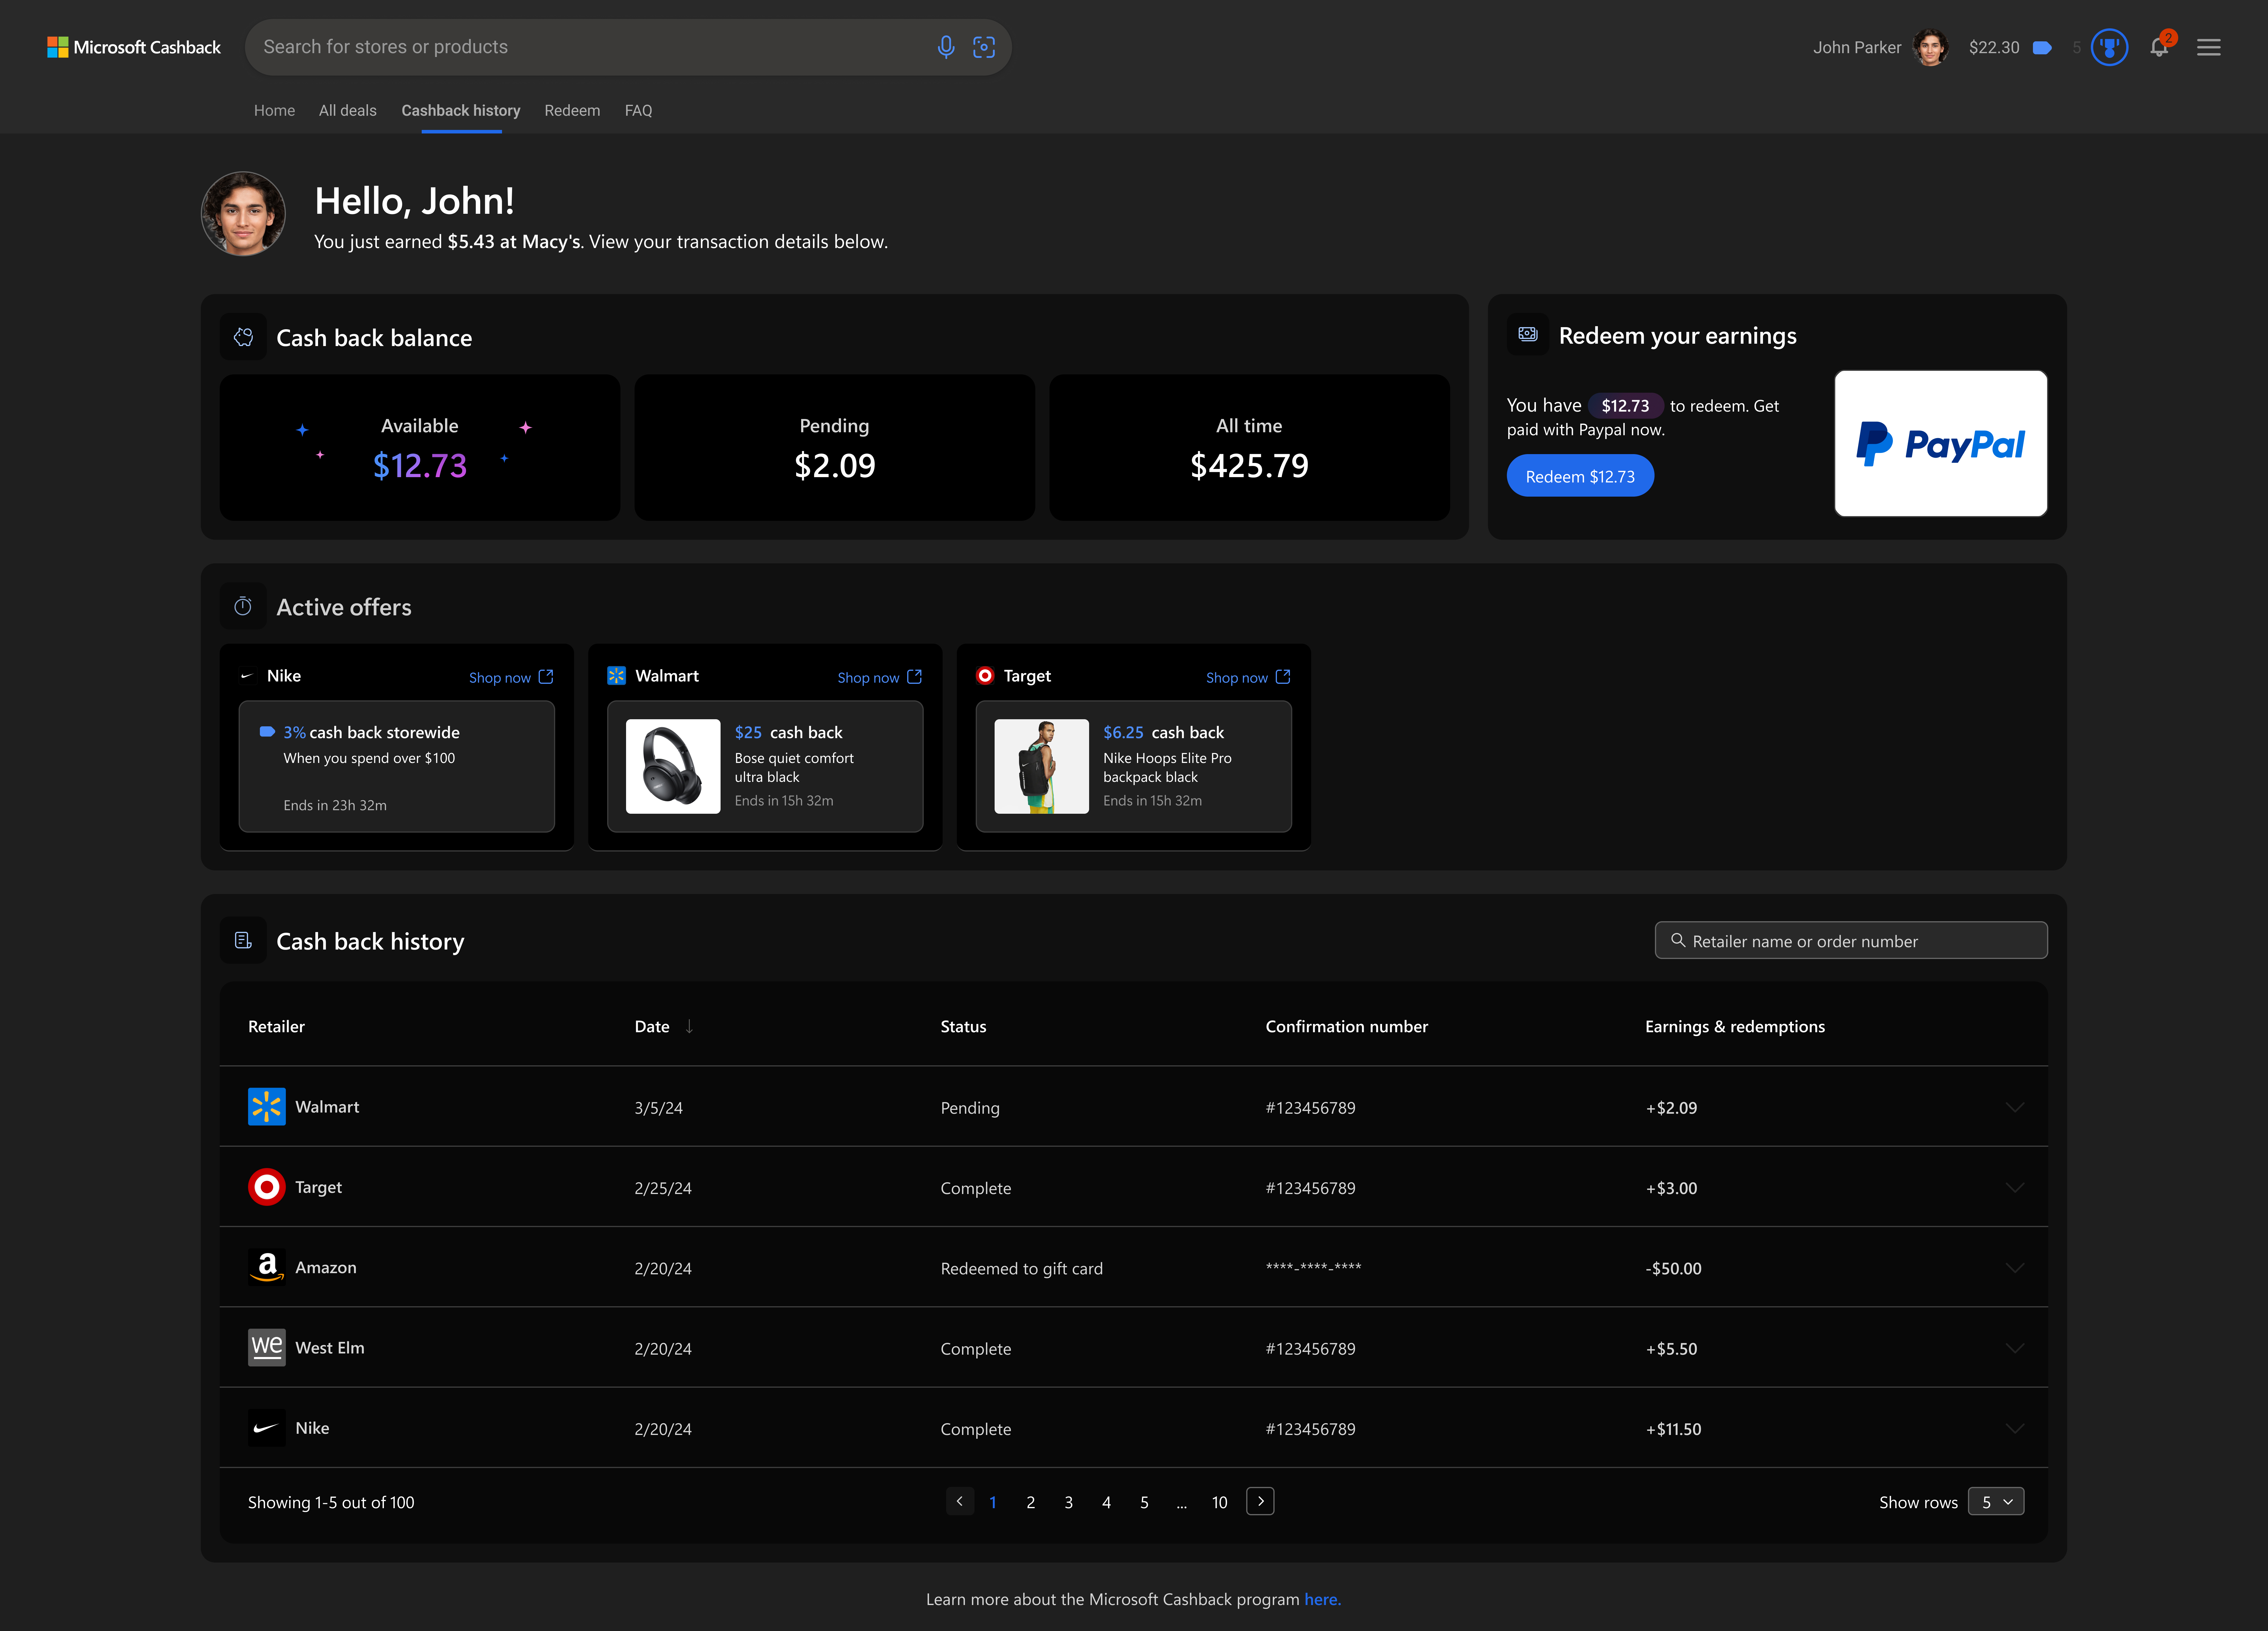The image size is (2268, 1631).
Task: Click the Microsoft Cashback logo
Action: pyautogui.click(x=134, y=47)
